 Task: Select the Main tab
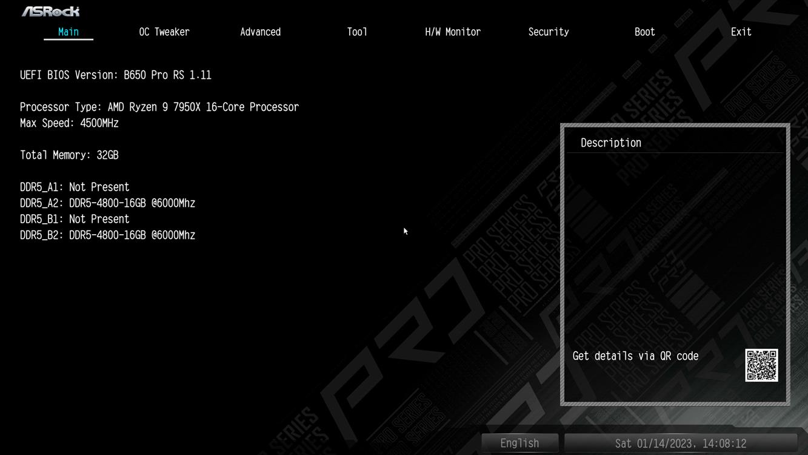pos(68,32)
